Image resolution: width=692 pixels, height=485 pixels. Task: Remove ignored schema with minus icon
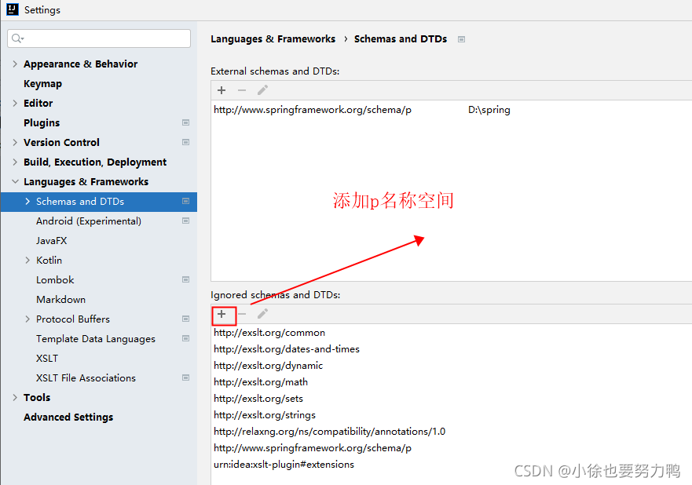tap(242, 314)
